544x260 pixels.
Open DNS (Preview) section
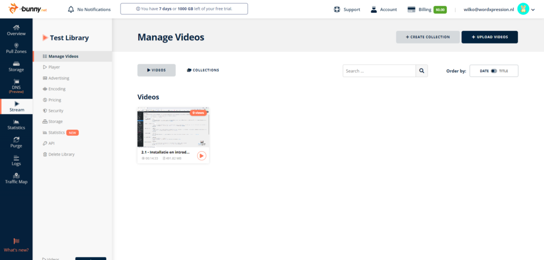[16, 86]
